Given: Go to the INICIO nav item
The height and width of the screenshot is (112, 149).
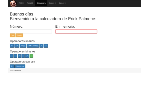Looking at the screenshot, I should tap(21, 3).
